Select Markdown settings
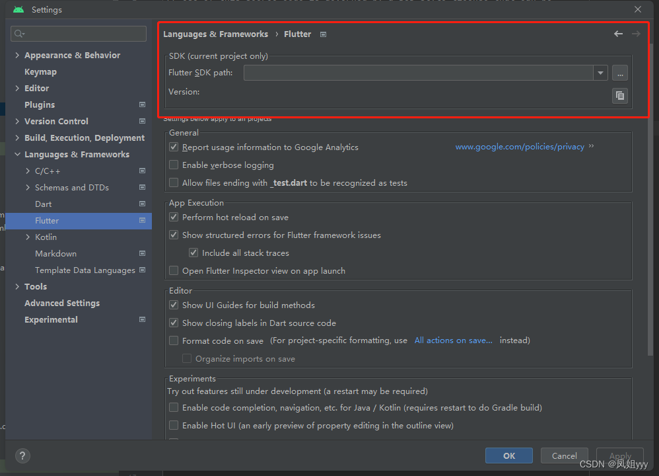Viewport: 659px width, 476px height. (x=56, y=253)
